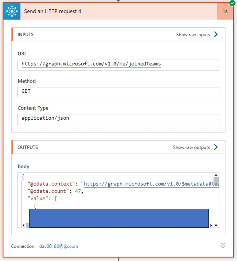Click the up arrow of body scrollbar
The width and height of the screenshot is (237, 261).
(216, 175)
